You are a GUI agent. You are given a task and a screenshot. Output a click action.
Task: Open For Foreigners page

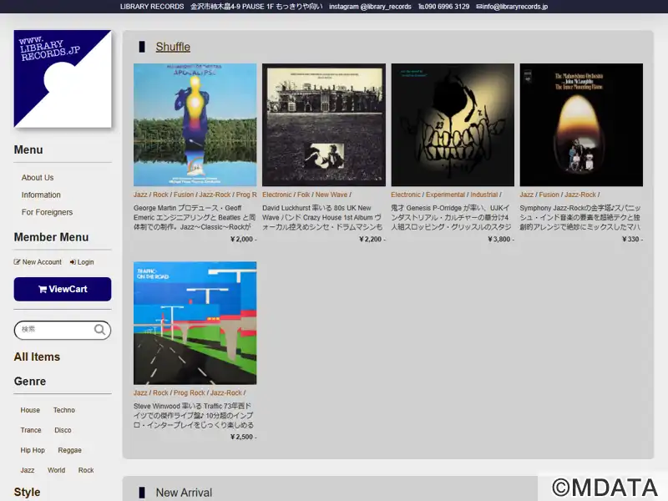coord(47,212)
